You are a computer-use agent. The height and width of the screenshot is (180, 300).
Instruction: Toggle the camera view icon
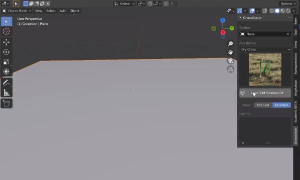tap(230, 61)
